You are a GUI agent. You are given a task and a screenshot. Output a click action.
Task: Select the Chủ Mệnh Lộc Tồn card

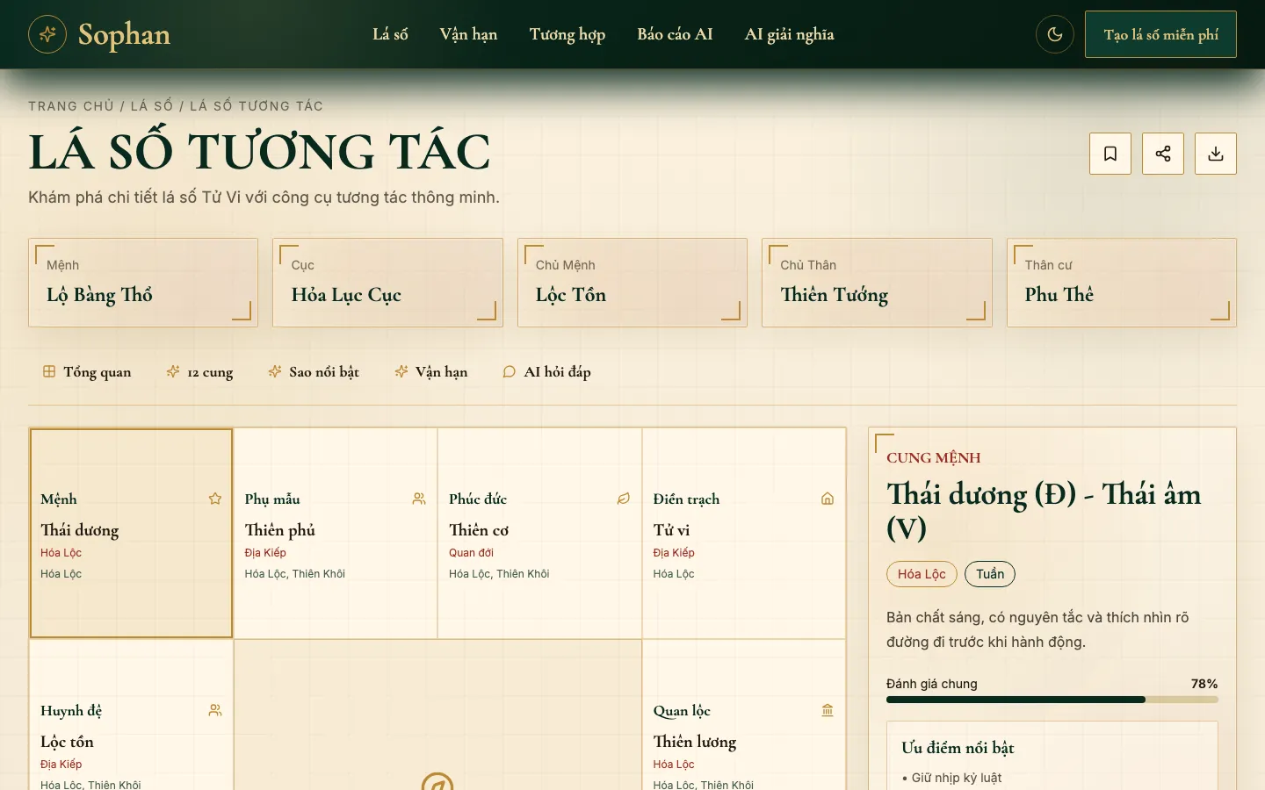click(632, 283)
